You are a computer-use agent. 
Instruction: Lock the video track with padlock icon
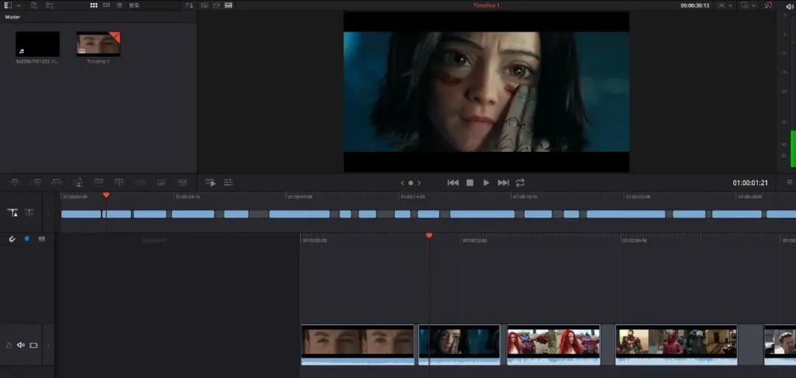coord(9,345)
